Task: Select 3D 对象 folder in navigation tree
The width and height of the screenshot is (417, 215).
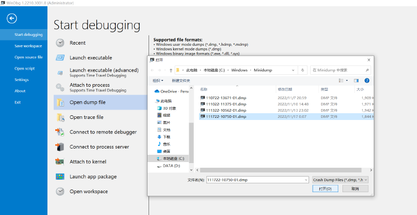Action: pyautogui.click(x=167, y=108)
